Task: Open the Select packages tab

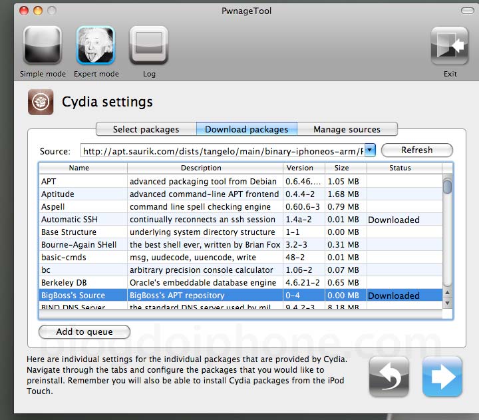Action: click(146, 129)
